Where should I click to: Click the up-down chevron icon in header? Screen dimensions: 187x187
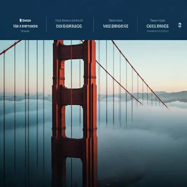tap(180, 25)
